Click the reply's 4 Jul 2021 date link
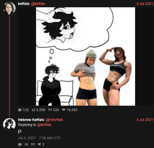154x148 pixels. click(x=145, y=120)
